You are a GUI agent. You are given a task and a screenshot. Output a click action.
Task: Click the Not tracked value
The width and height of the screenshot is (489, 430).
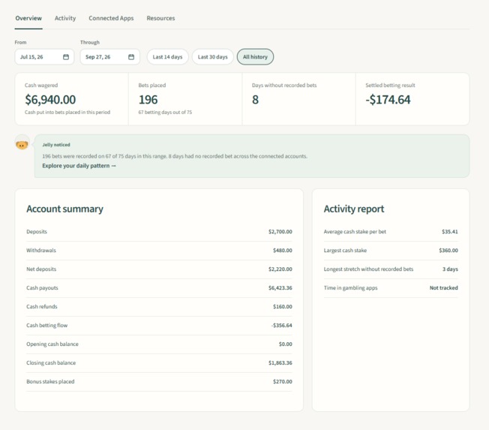point(444,287)
